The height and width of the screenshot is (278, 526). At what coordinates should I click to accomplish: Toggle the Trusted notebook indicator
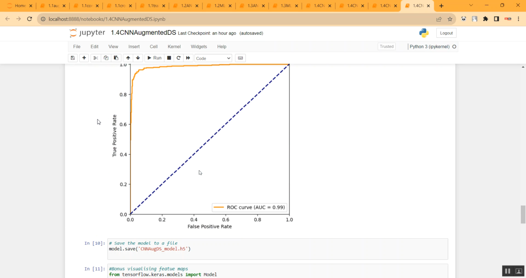coord(386,47)
